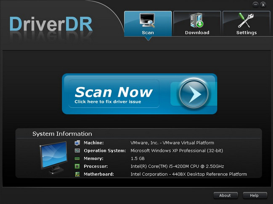Open the Download tab
Screen dimensions: 273x204
point(197,24)
